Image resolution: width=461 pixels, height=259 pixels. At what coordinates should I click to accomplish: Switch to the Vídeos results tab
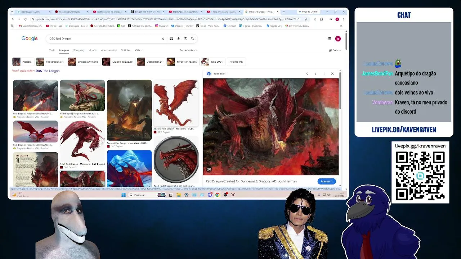[x=93, y=50]
